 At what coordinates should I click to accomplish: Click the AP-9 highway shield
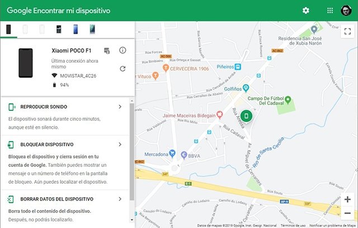click(284, 202)
